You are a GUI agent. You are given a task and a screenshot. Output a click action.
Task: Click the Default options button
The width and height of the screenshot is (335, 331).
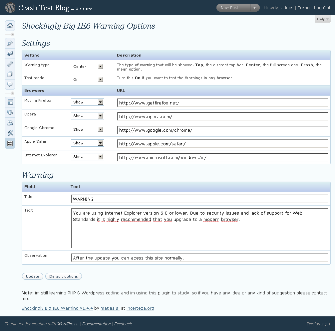64,276
